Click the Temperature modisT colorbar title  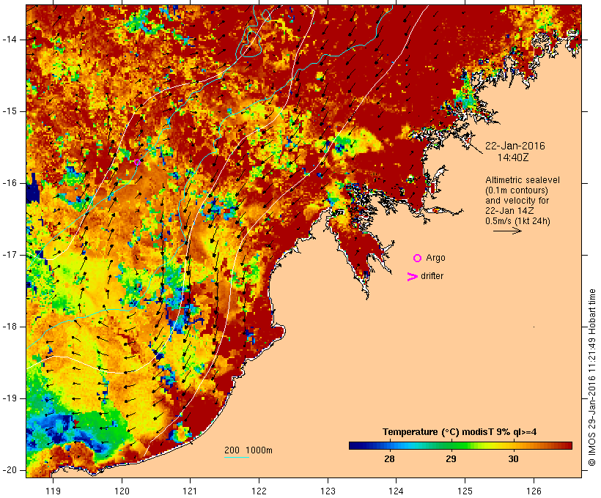coord(460,432)
